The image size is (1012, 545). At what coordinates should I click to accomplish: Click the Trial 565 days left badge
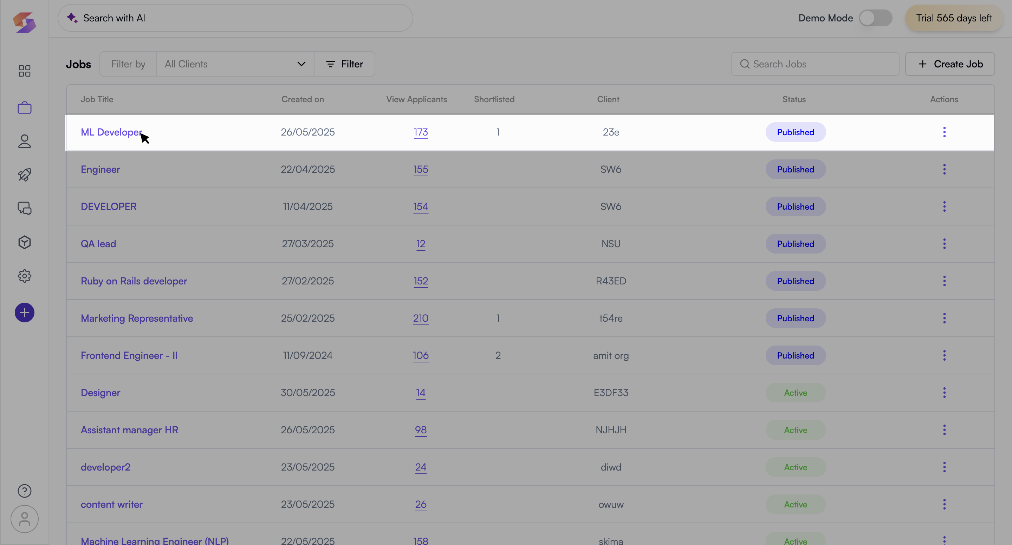(954, 18)
